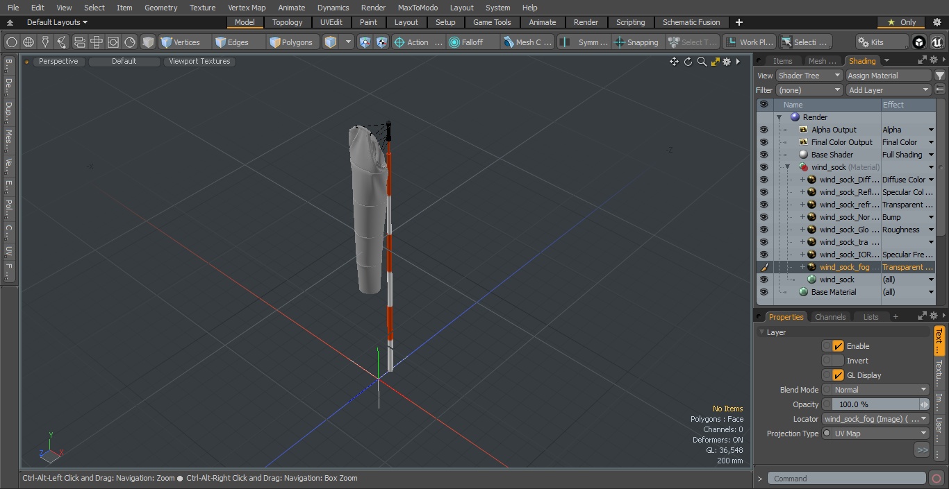949x489 pixels.
Task: Click the Kits button
Action: point(882,42)
